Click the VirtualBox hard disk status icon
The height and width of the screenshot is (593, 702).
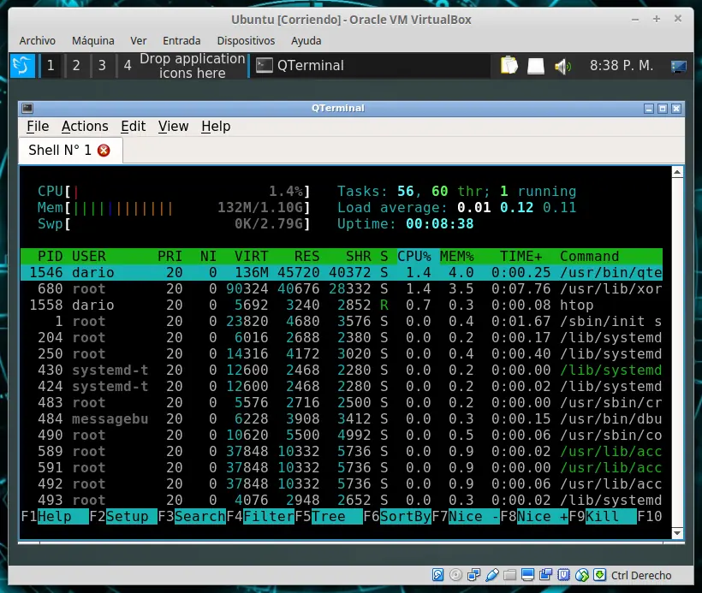pos(437,575)
